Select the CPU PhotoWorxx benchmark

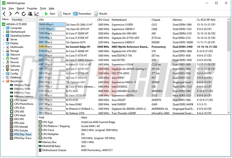click(x=24, y=104)
